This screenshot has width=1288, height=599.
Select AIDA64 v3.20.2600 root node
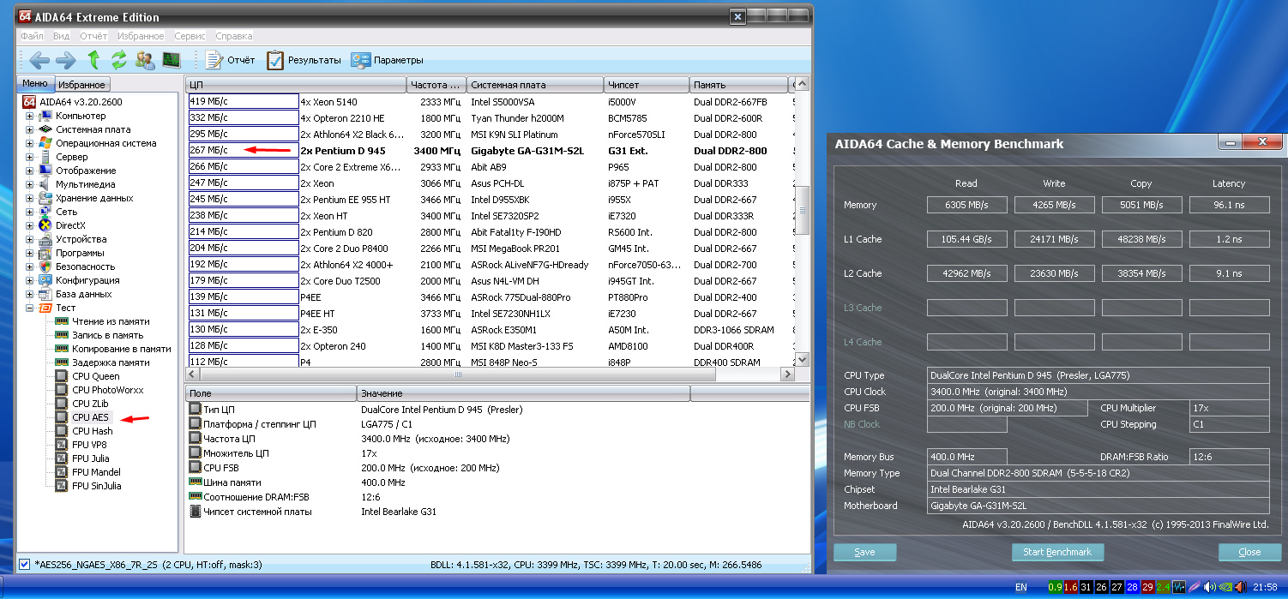[x=81, y=102]
